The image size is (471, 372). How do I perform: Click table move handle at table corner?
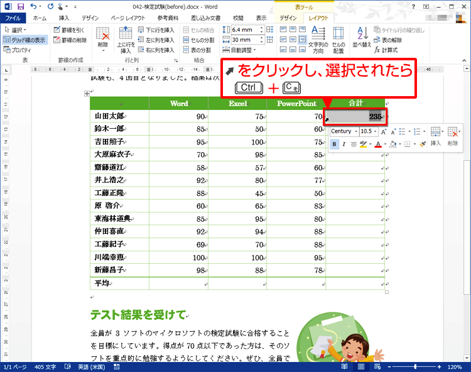[x=87, y=94]
